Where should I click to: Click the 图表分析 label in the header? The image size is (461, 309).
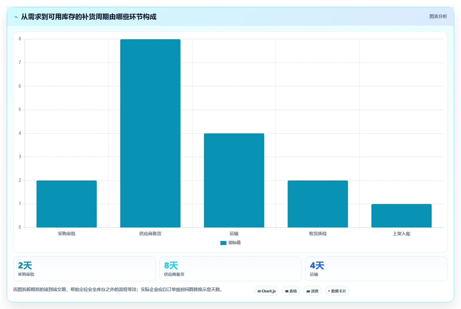pos(438,16)
